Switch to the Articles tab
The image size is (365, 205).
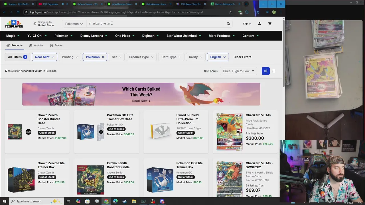[36, 46]
